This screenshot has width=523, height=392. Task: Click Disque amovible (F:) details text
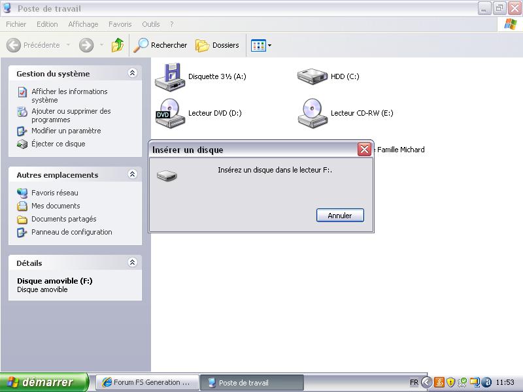pos(55,281)
